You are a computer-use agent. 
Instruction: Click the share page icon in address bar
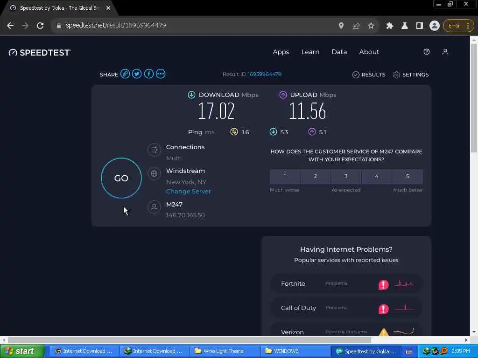click(356, 26)
